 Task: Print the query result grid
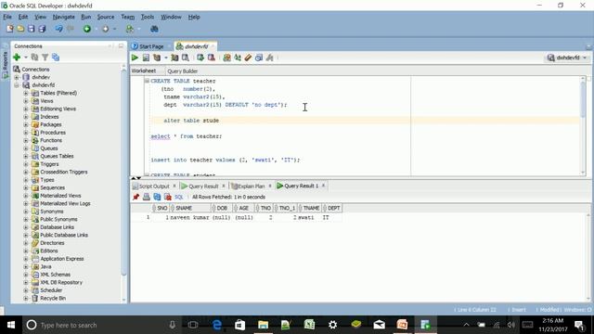tap(147, 197)
